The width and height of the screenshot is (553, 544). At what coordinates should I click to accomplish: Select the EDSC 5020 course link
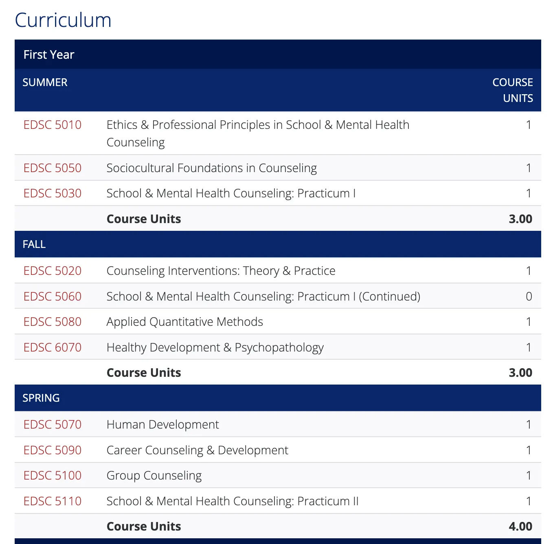click(x=53, y=271)
